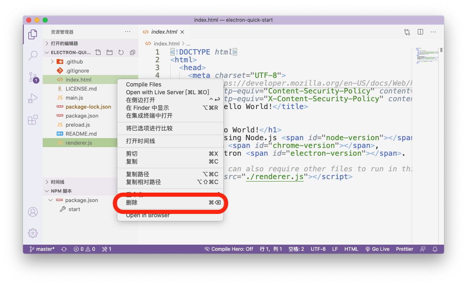
Task: Open the Extensions view
Action: [x=33, y=120]
